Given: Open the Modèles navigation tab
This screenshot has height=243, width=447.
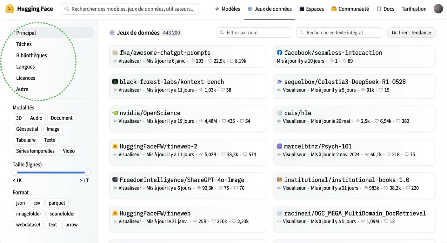Looking at the screenshot, I should [x=227, y=9].
